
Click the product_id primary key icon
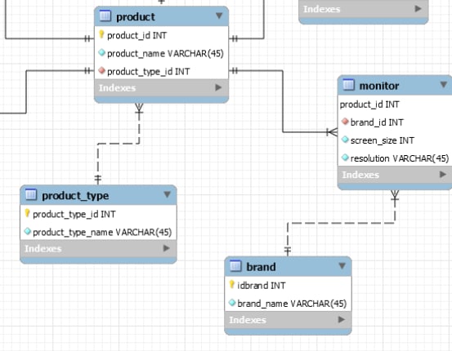[101, 35]
